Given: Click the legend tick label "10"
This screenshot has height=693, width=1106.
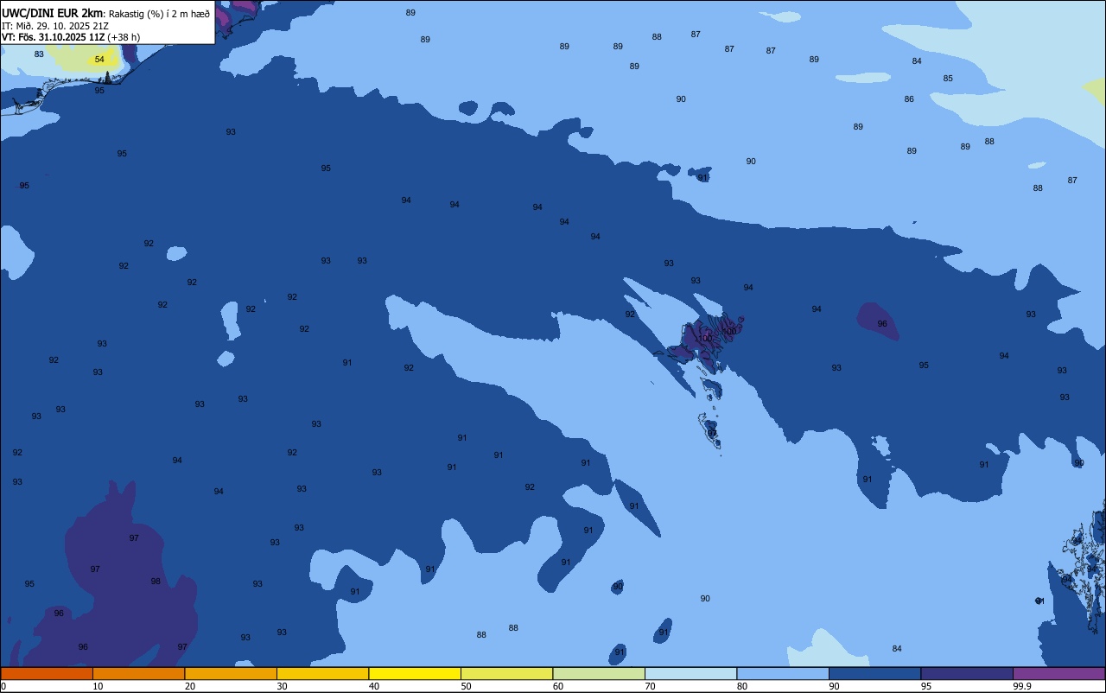Looking at the screenshot, I should point(98,686).
